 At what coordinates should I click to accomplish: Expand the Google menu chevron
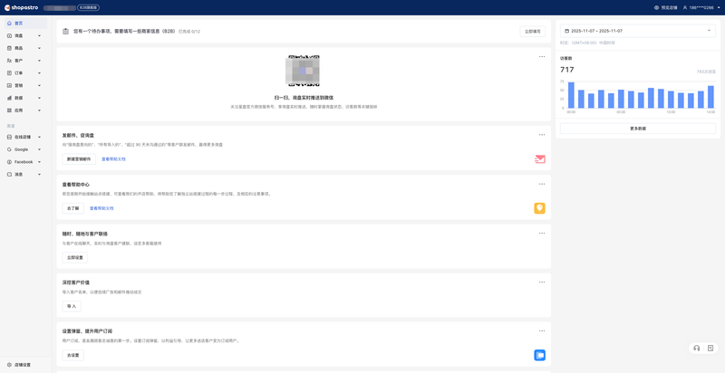tap(39, 149)
